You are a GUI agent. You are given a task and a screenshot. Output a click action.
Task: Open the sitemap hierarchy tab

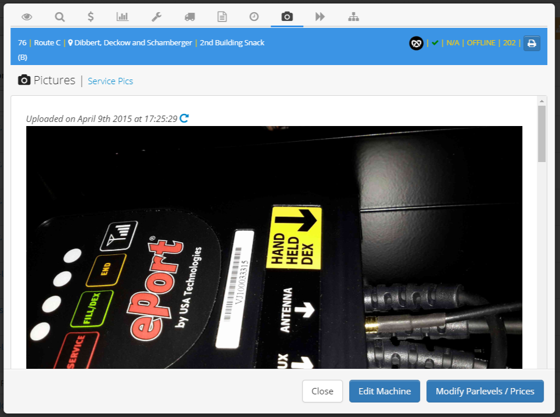pyautogui.click(x=354, y=17)
